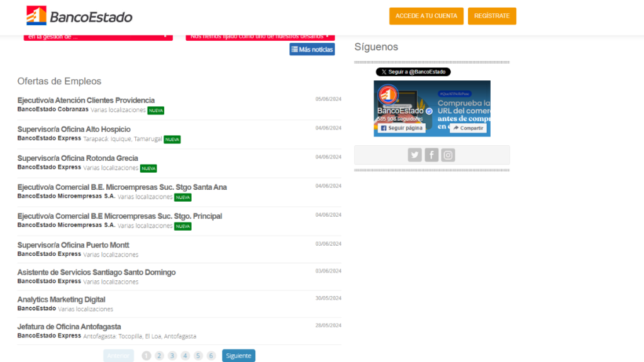Click NUEVA badge on Alto Hospicio offer
This screenshot has width=644, height=362.
click(172, 140)
